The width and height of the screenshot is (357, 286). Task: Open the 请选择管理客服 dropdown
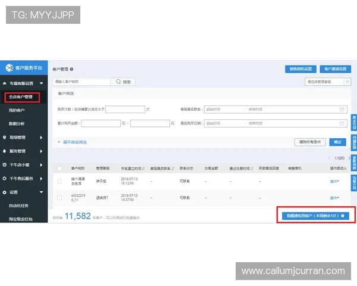pyautogui.click(x=325, y=82)
